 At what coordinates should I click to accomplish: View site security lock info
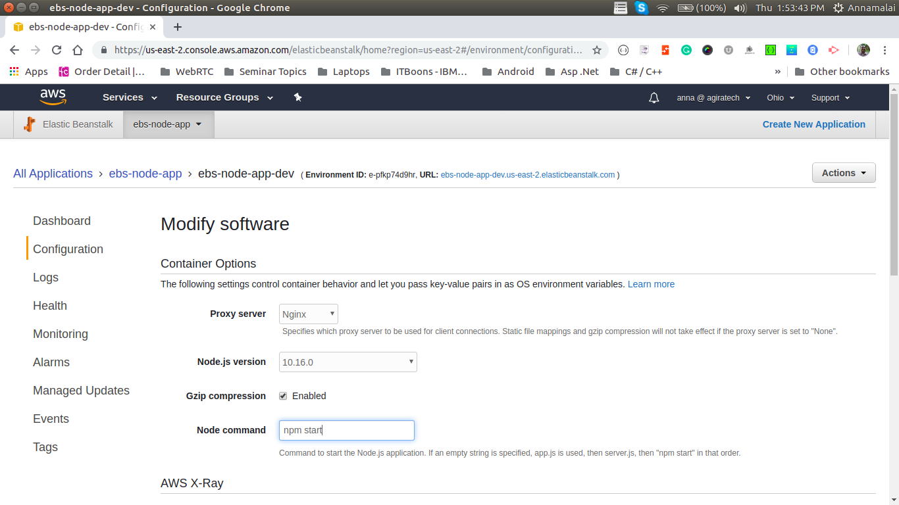(104, 50)
